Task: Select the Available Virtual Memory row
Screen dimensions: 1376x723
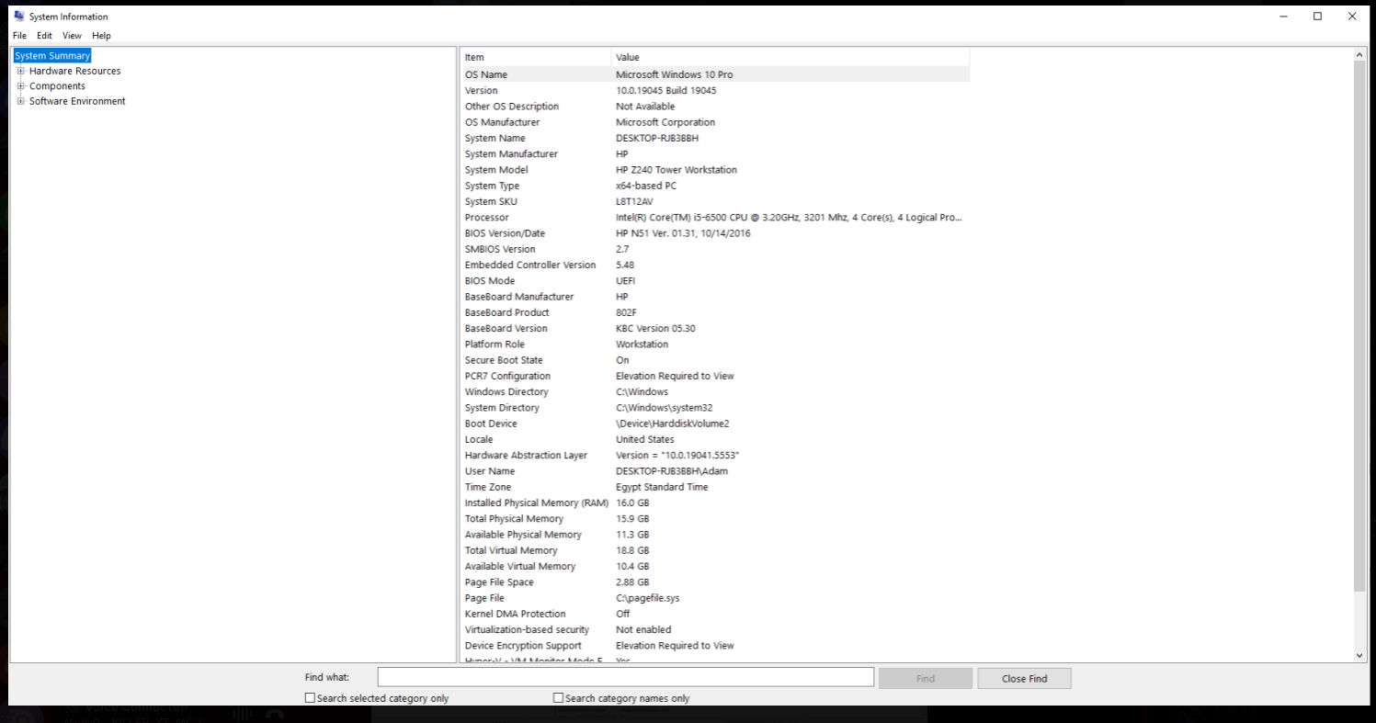Action: 715,566
